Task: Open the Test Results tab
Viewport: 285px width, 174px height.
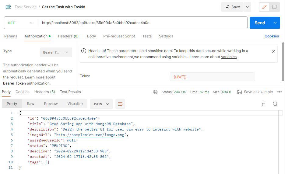Action: (x=70, y=92)
